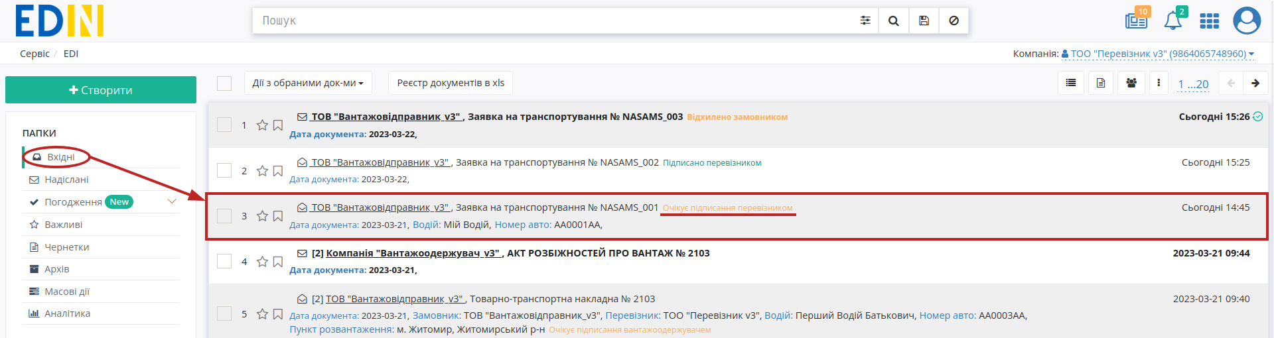This screenshot has width=1274, height=338.
Task: Open the Вхідні folder
Action: point(60,157)
